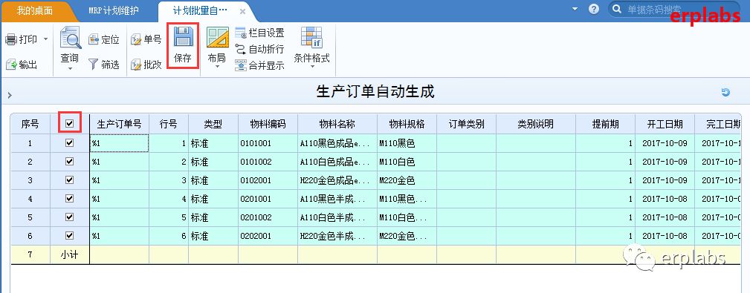
Task: Expand the side panel chevron left of title
Action: pos(9,96)
